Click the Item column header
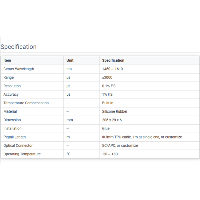This screenshot has width=200, height=200. pos(7,60)
